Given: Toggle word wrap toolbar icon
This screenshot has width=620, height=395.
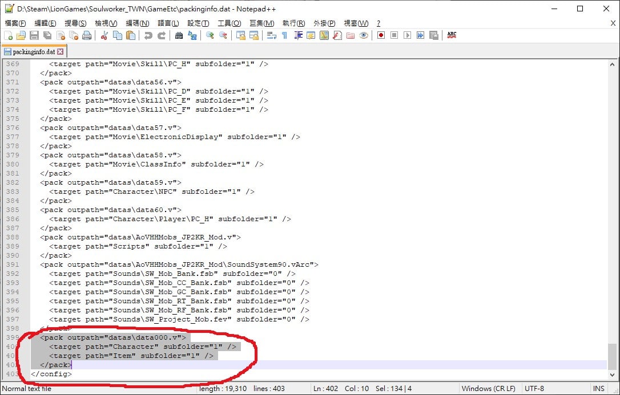Looking at the screenshot, I should point(272,35).
